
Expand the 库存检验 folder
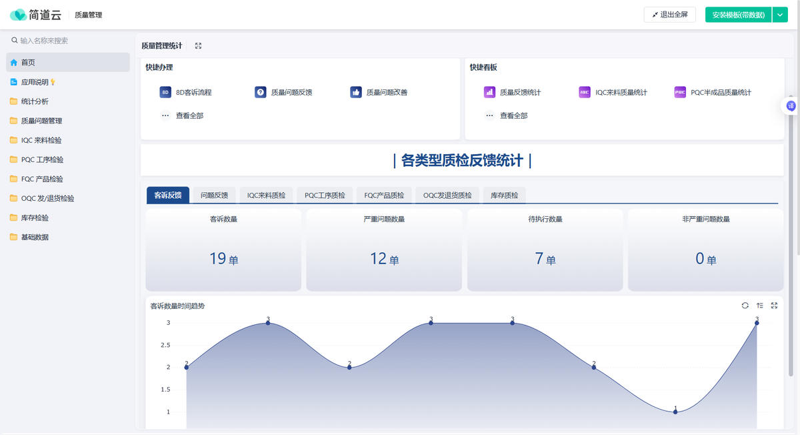(x=68, y=217)
